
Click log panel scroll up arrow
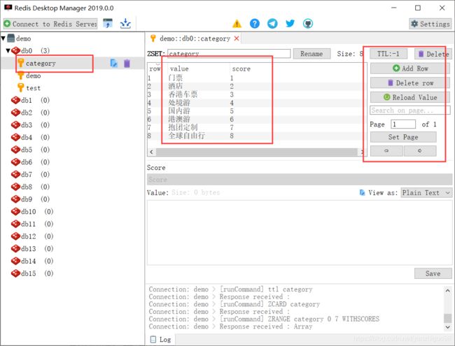coord(447,290)
